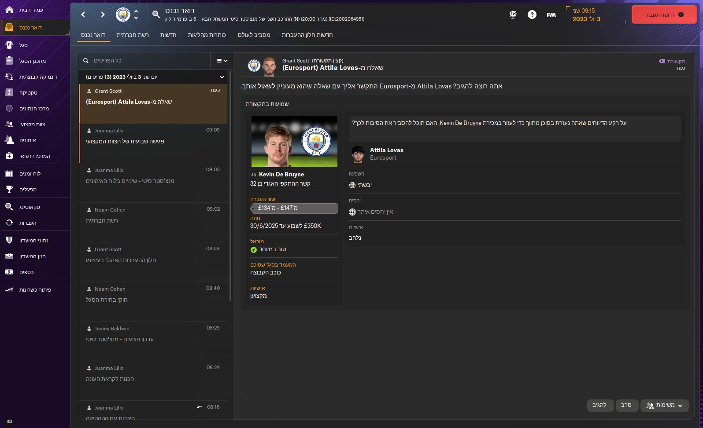The image size is (703, 428).
Task: Open Staff (צוות מקצועי) icon
Action: pos(9,124)
